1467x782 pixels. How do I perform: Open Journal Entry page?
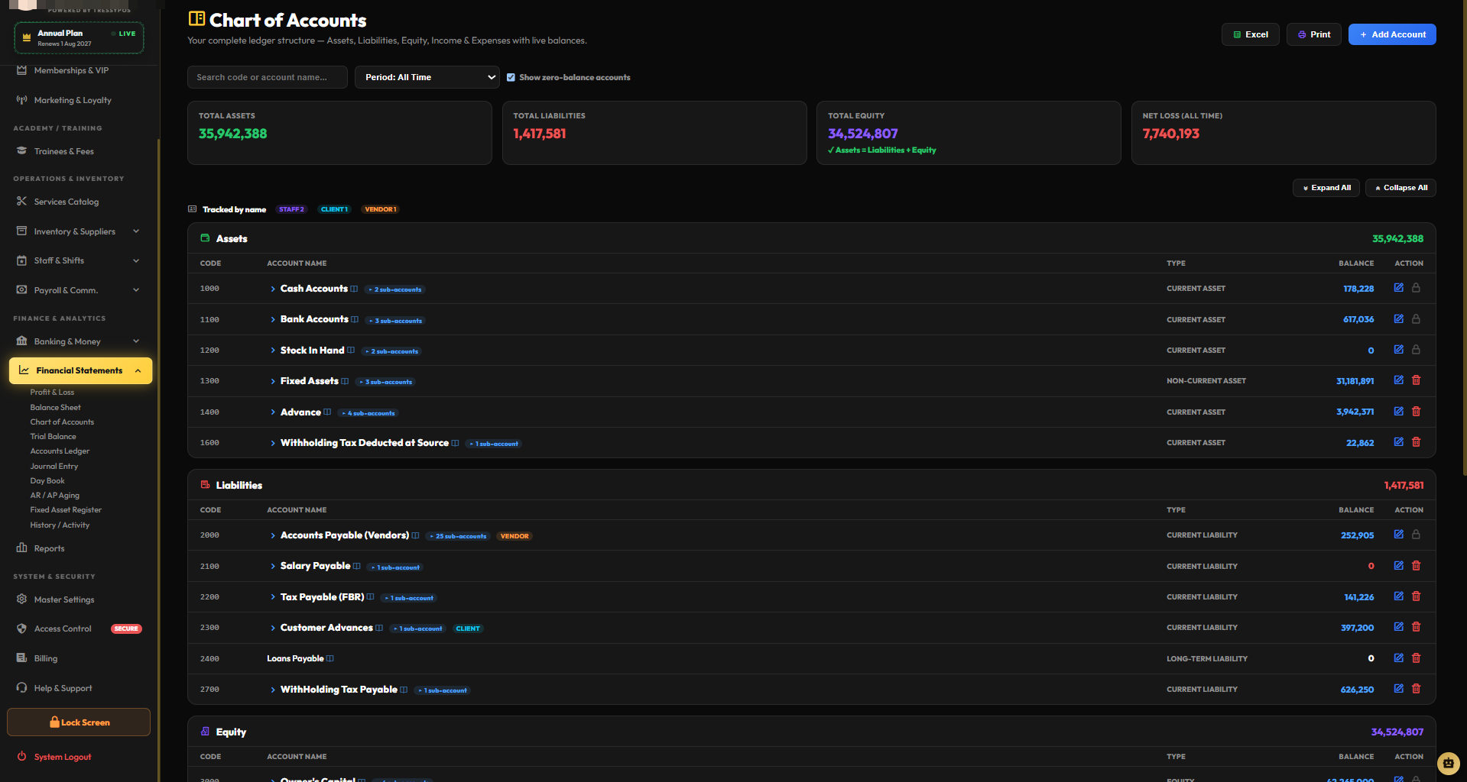click(54, 467)
